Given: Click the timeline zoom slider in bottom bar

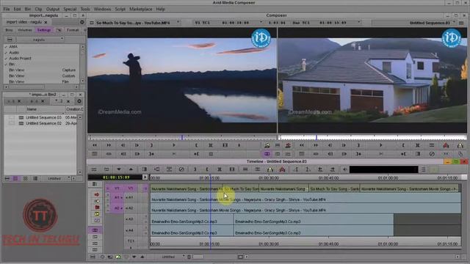Looking at the screenshot, I should coord(198,257).
